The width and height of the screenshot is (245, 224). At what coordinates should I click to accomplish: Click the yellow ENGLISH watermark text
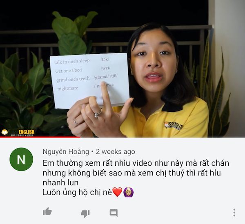(27, 132)
